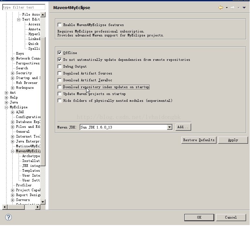Click the horizontal scroll left arrow
This screenshot has width=251, height=227.
pos(5,207)
